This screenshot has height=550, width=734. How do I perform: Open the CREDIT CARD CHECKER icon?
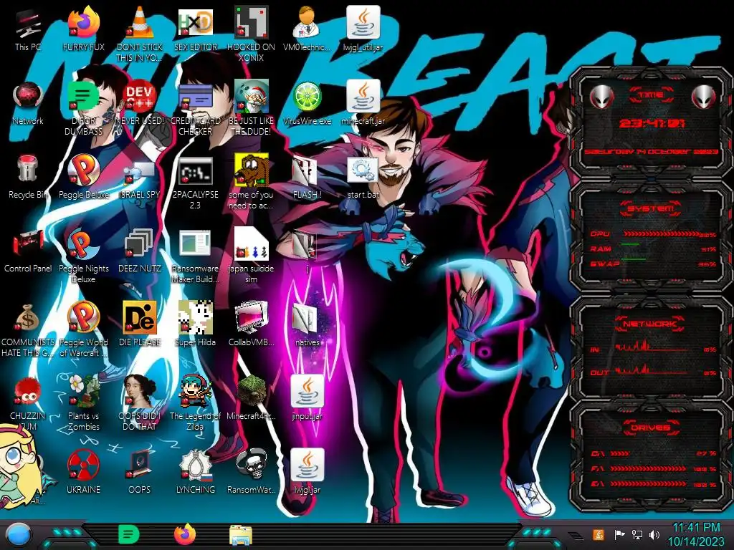pyautogui.click(x=195, y=97)
